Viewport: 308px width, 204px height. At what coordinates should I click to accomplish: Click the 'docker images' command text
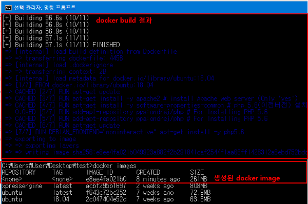tap(114, 166)
